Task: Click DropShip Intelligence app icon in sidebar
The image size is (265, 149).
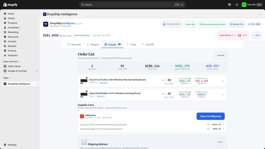Action: [x=5, y=84]
